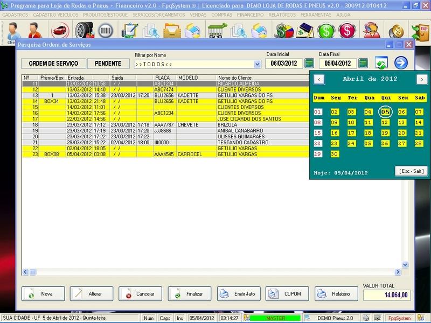Screen dimensions: 431x323
Task: Toggle the ORDEM DE SERVIÇO filter button
Action: [53, 64]
